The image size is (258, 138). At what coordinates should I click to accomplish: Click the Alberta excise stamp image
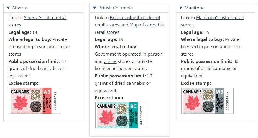(x=35, y=101)
